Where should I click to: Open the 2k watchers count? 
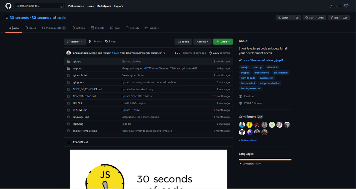pyautogui.click(x=297, y=18)
